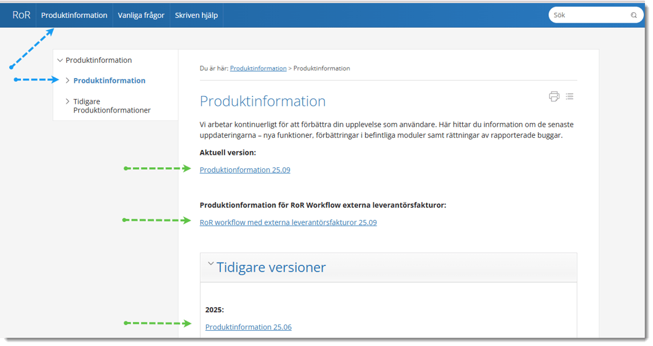The height and width of the screenshot is (346, 653).
Task: Open Produktinformation in top navigation bar
Action: (74, 15)
